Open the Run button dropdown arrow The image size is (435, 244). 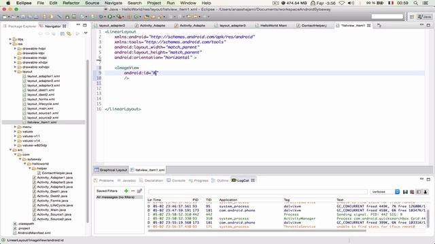[x=114, y=17]
